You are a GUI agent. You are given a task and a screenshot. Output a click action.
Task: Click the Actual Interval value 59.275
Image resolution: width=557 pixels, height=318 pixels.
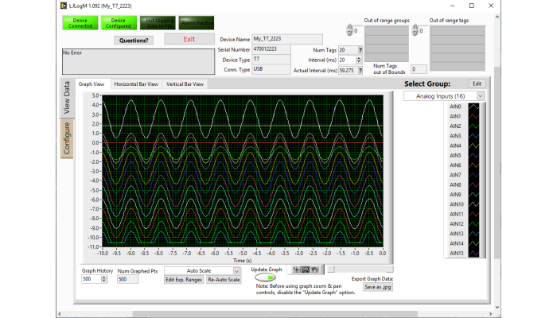click(x=348, y=70)
